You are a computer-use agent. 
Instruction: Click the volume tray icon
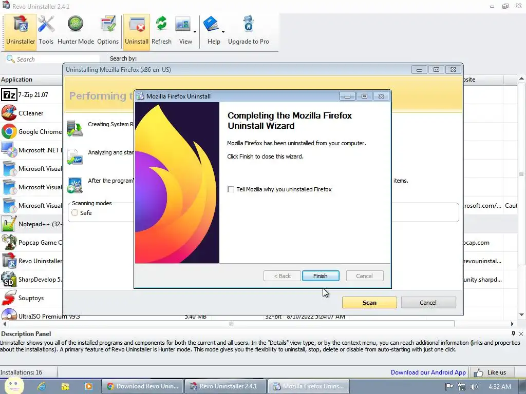[x=474, y=387]
